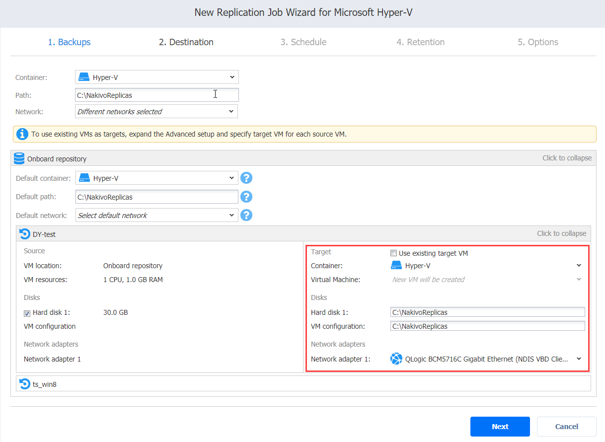The image size is (605, 442).
Task: Open help for Default path
Action: point(246,197)
